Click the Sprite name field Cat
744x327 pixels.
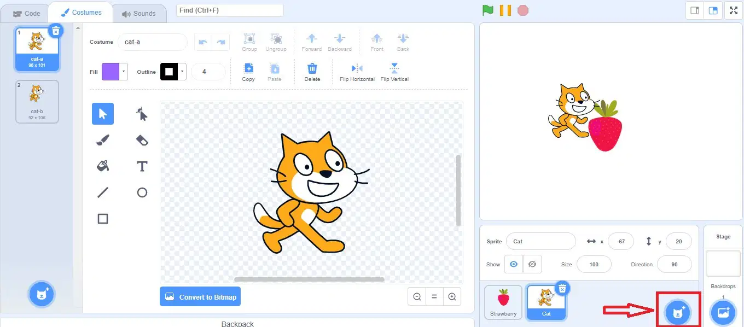pos(541,241)
